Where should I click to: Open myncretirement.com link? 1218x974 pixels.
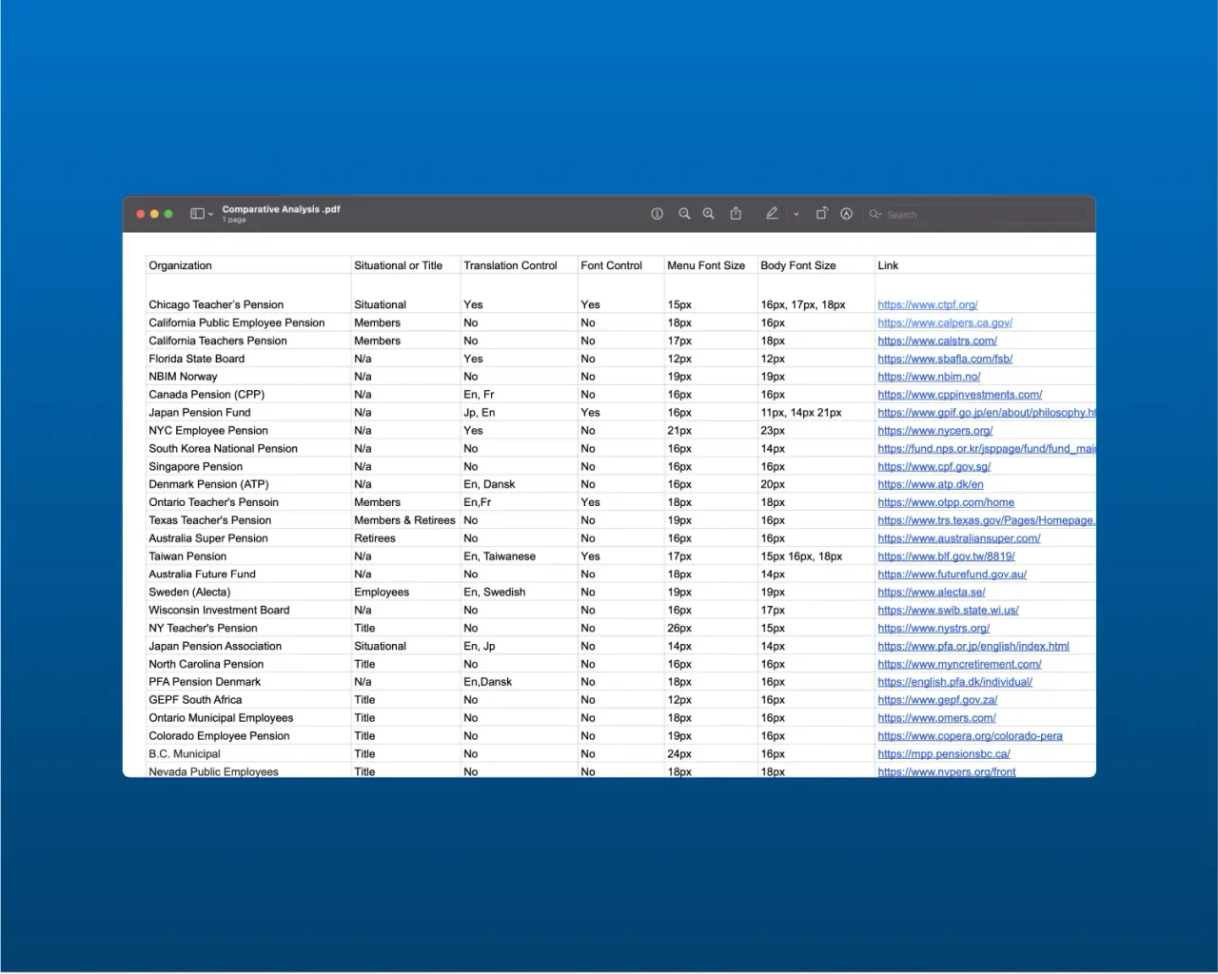(959, 665)
